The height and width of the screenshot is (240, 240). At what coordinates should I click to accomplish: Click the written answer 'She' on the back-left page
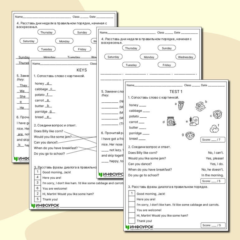(22, 96)
